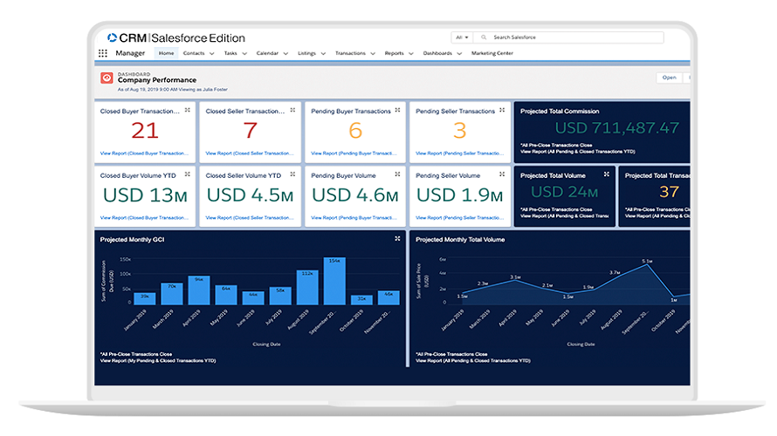This screenshot has height=436, width=777.
Task: Click the USD 13m closed buyer volume
Action: click(145, 195)
